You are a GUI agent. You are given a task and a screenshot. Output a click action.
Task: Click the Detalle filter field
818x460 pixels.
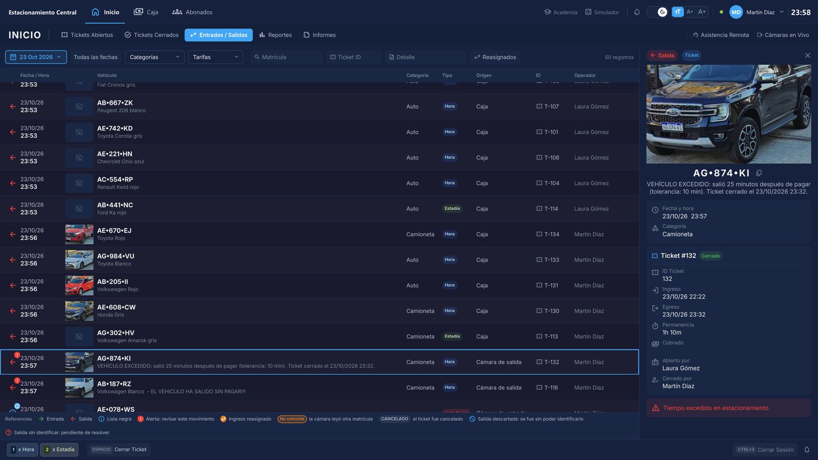425,57
